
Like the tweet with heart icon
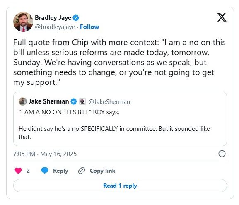click(18, 171)
